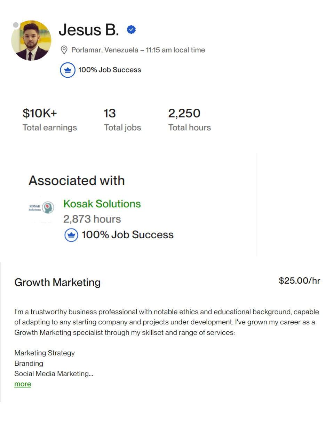Click the Social Media Marketing line
The width and height of the screenshot is (334, 446).
click(x=54, y=374)
